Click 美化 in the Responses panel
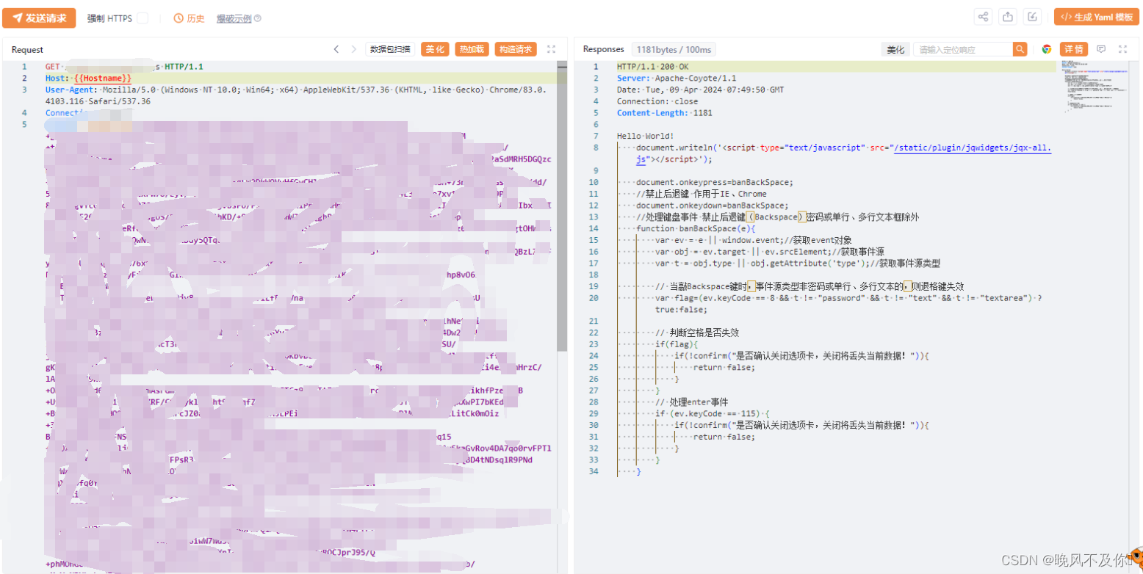The image size is (1143, 574). (895, 49)
